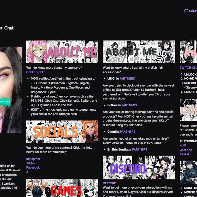Viewport: 197px width, 197px height.
Task: Open the TikTok social link
Action: (x=31, y=163)
